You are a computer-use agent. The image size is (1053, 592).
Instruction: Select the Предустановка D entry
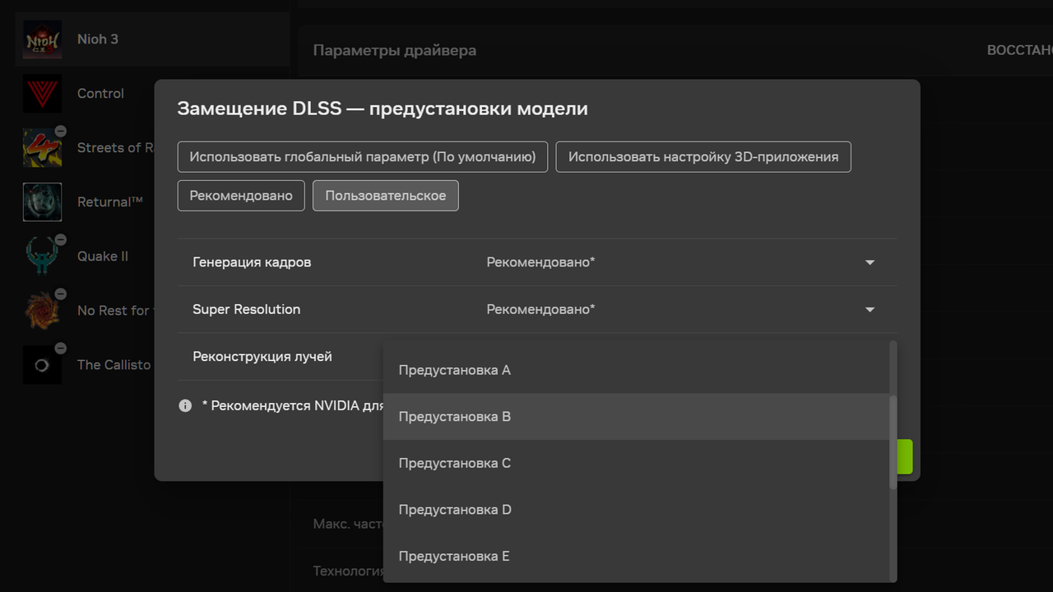(635, 510)
